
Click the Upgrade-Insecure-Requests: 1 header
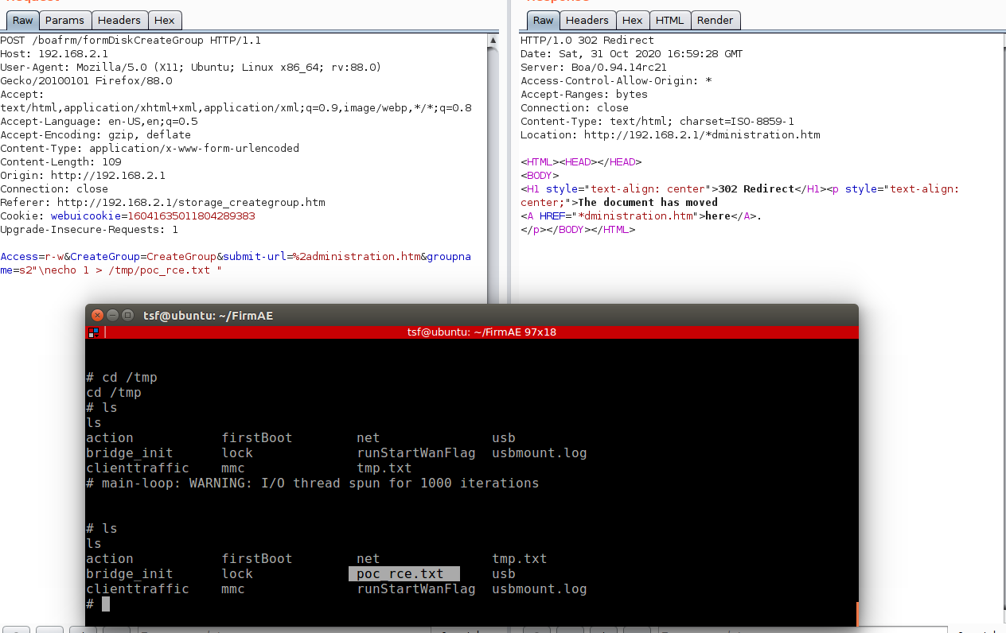89,230
